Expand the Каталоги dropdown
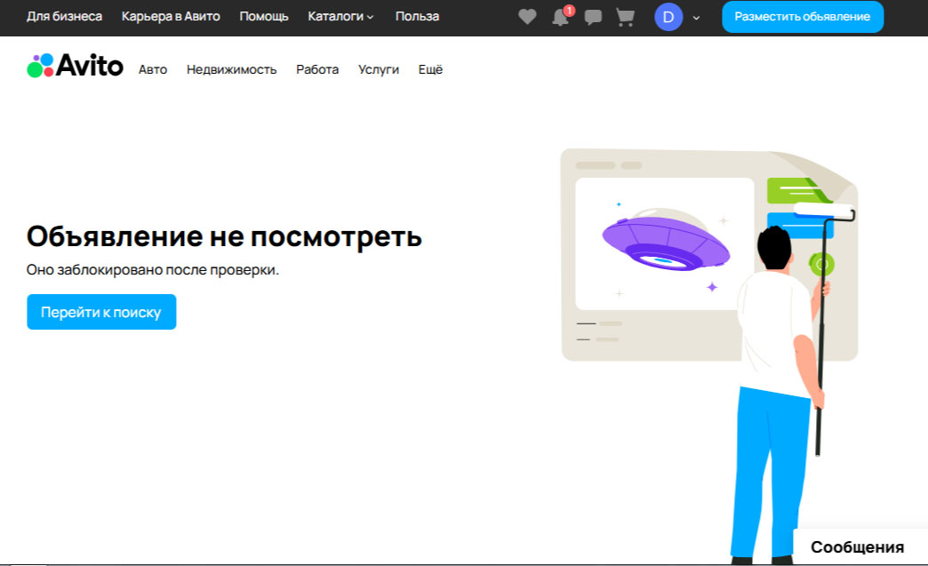Image resolution: width=928 pixels, height=566 pixels. [340, 17]
